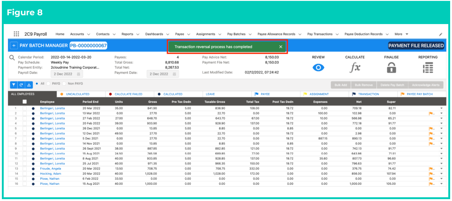This screenshot has width=452, height=201.
Task: Click the refresh icon in the toolbar
Action: 21,85
